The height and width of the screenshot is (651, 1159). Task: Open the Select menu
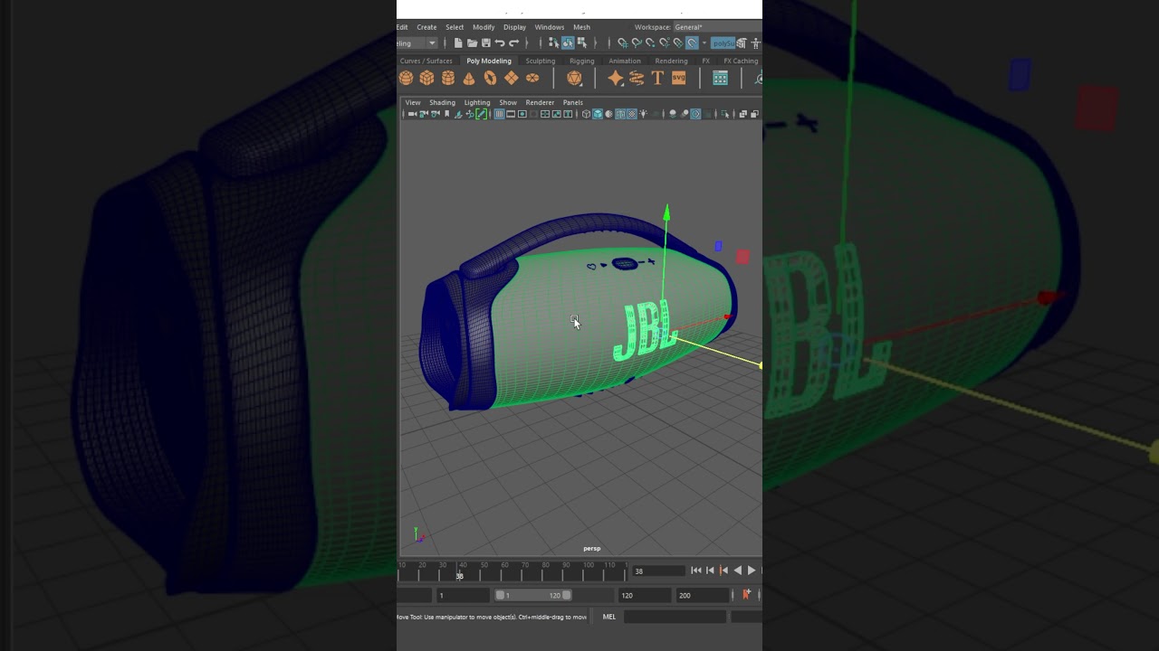pyautogui.click(x=455, y=27)
